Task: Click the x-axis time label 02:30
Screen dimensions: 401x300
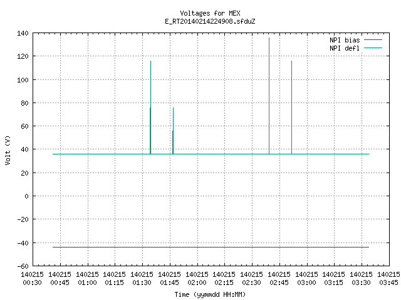Action: (x=252, y=282)
